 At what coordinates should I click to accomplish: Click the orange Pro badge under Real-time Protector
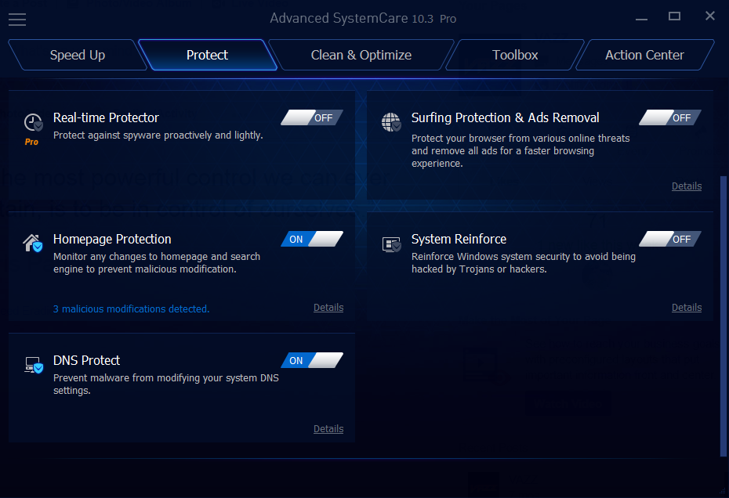coord(31,142)
